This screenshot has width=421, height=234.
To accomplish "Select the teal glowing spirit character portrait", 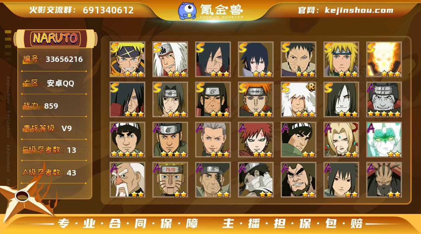I will (x=384, y=140).
